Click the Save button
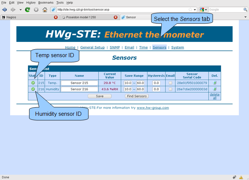The image size is (249, 180). coord(100,96)
